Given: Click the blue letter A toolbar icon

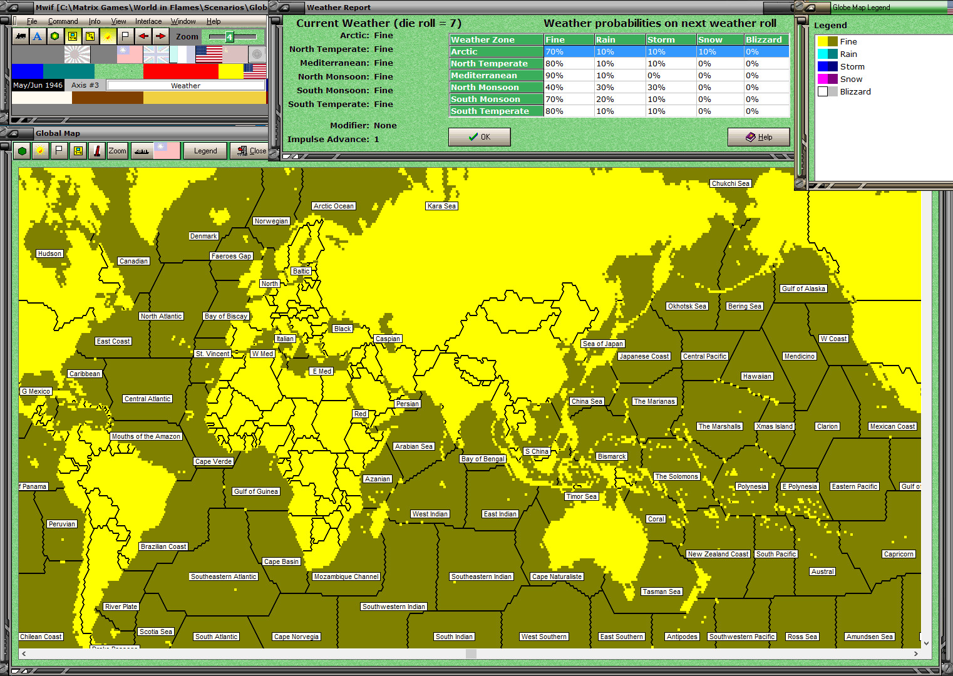Looking at the screenshot, I should 38,36.
